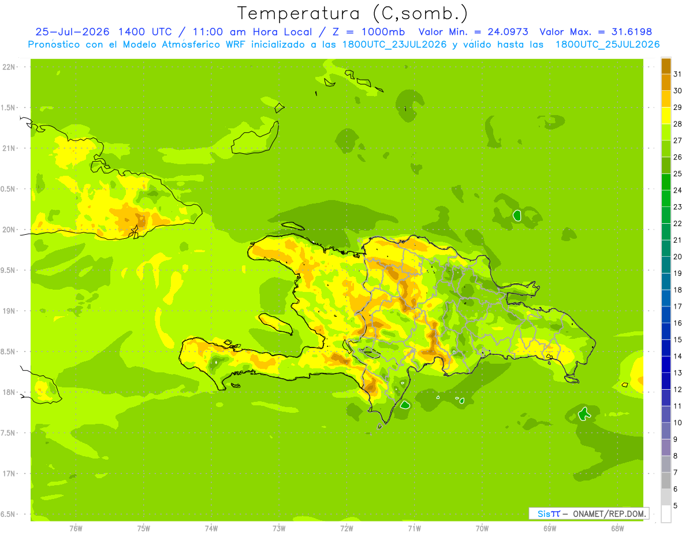Pick the legend swatch between 29 and 30

point(666,99)
